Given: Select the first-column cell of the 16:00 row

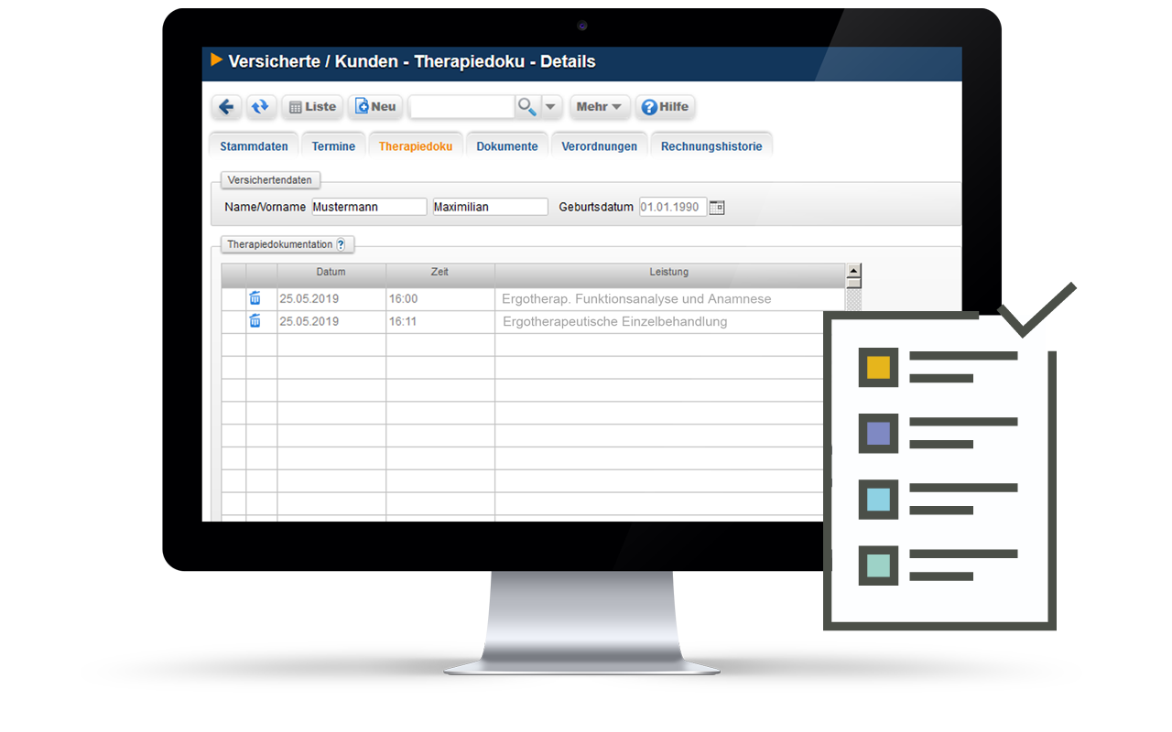Looking at the screenshot, I should 233,299.
